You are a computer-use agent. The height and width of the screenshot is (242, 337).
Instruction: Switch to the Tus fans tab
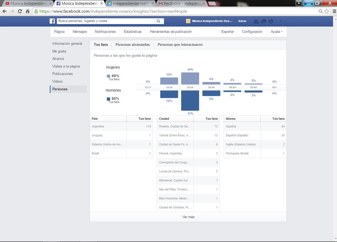pyautogui.click(x=101, y=45)
